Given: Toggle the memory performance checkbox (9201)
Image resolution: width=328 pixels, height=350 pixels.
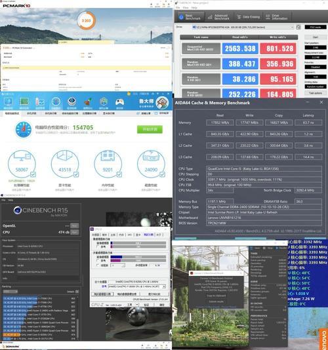Looking at the screenshot, I should point(119,174).
